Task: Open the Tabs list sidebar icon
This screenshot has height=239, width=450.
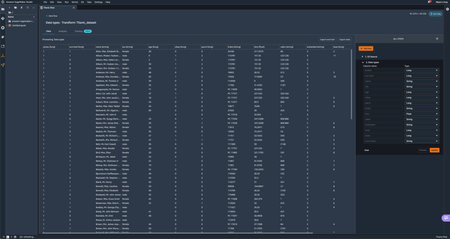Action: [x=3, y=46]
